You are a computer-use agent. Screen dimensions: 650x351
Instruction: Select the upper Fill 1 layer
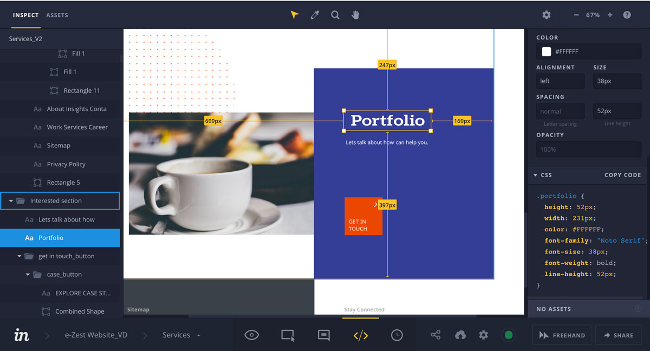click(60, 54)
